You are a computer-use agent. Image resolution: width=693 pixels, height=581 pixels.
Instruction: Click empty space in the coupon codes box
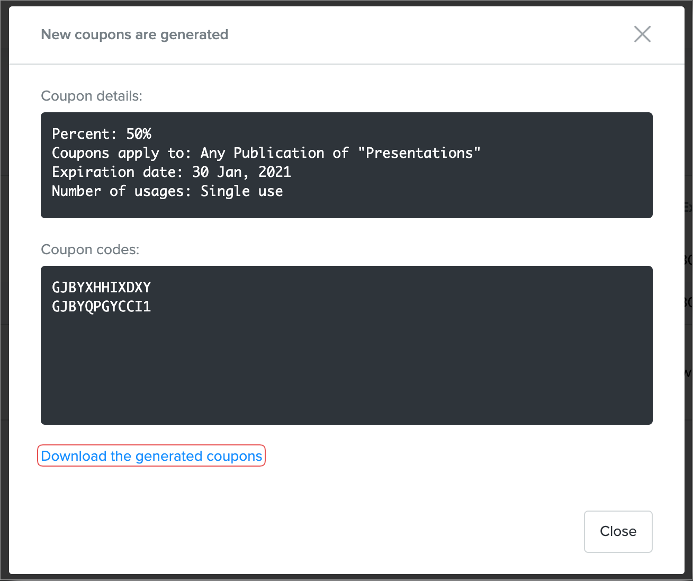346,371
